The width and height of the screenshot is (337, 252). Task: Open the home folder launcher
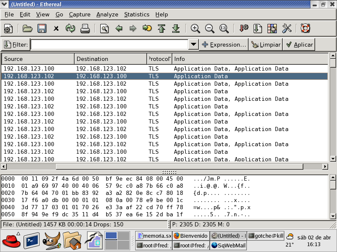72,241
